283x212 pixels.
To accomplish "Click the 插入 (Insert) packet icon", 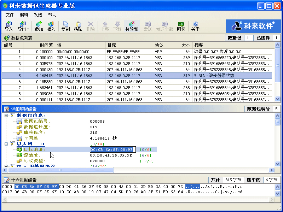I will tap(51, 26).
